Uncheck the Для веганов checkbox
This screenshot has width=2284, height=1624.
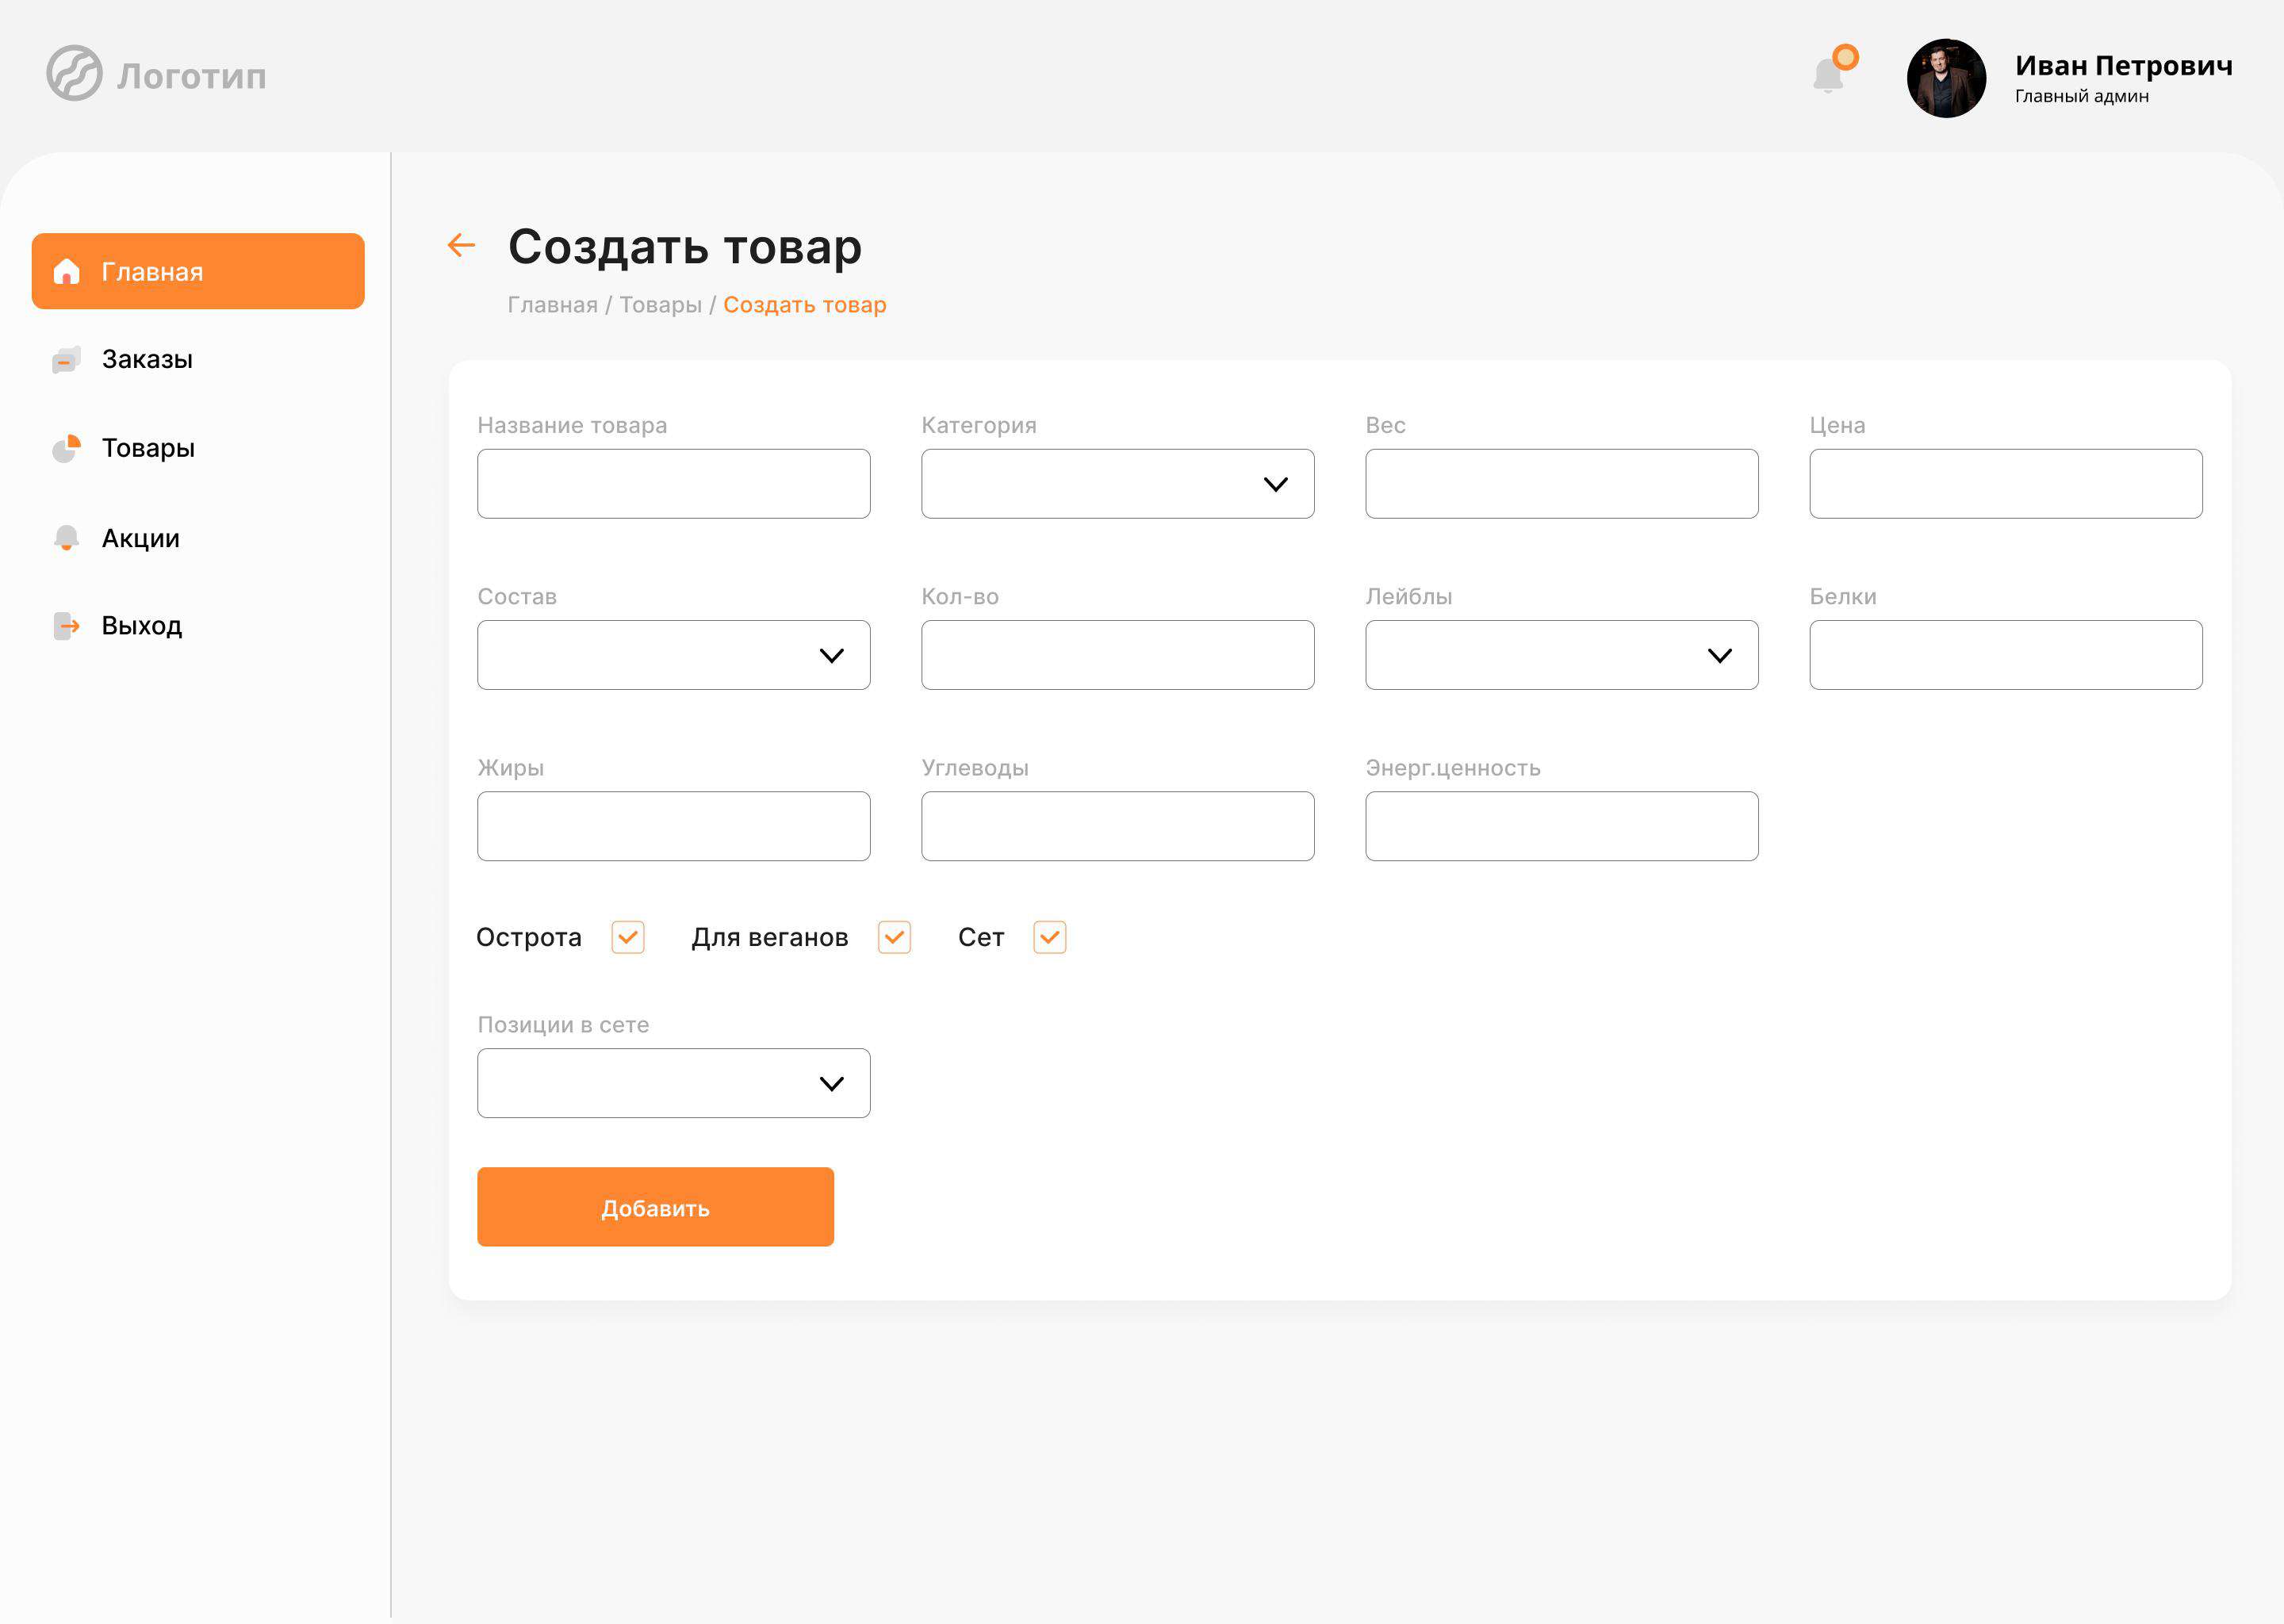(x=894, y=937)
